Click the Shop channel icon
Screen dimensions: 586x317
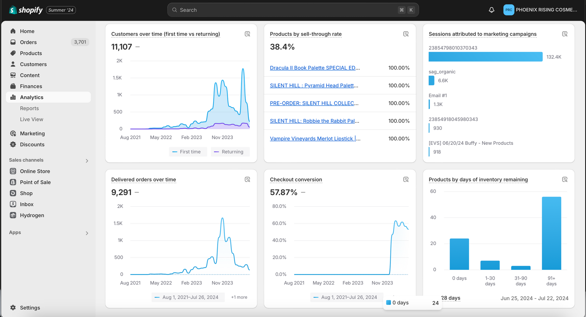13,193
